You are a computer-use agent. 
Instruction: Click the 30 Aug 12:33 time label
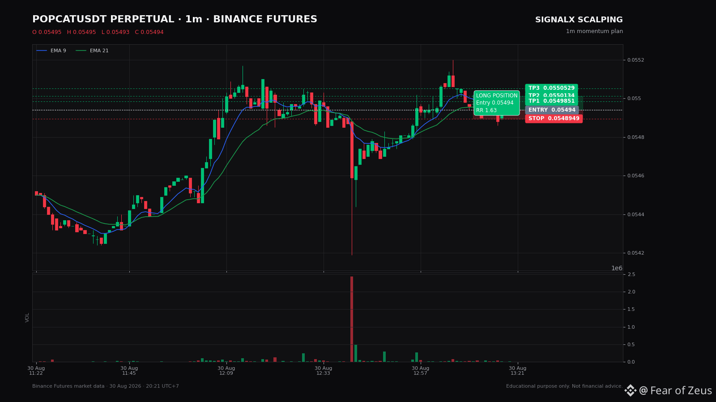pyautogui.click(x=324, y=371)
